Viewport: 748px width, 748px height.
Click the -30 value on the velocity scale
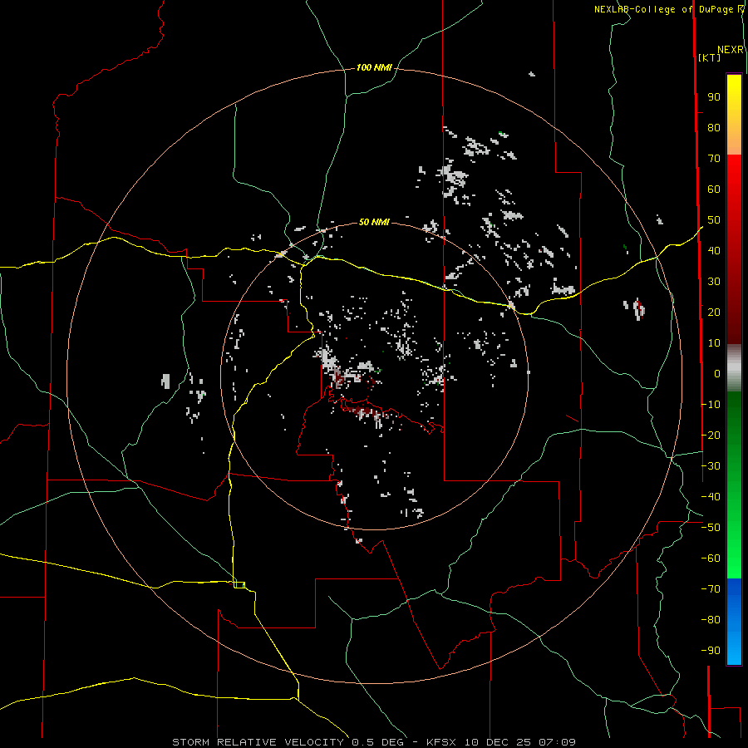click(x=711, y=466)
